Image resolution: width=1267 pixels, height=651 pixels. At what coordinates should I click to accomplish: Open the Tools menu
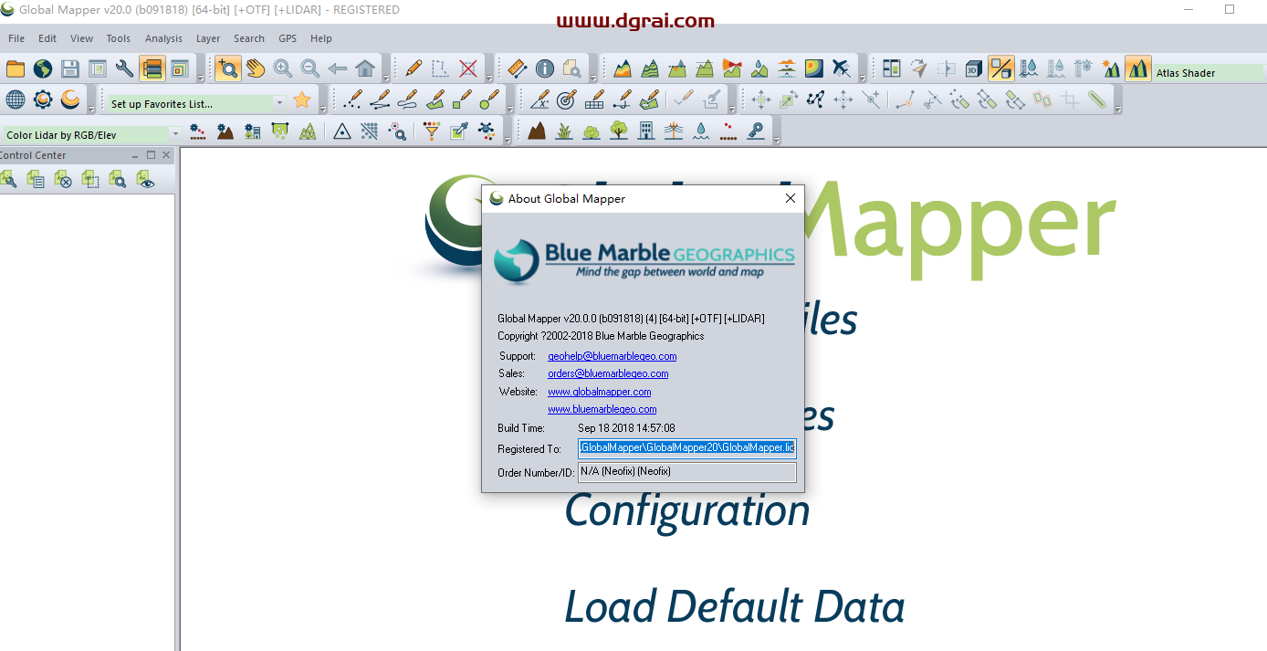click(x=119, y=38)
